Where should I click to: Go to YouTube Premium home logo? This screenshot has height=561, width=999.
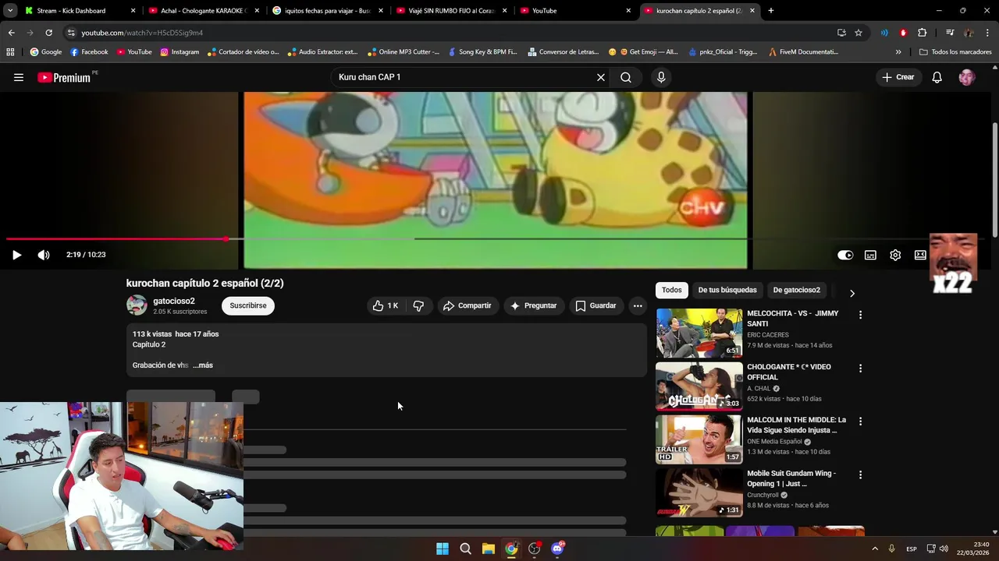(64, 77)
